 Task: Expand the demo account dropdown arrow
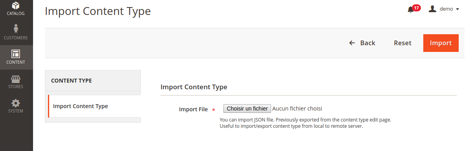458,9
